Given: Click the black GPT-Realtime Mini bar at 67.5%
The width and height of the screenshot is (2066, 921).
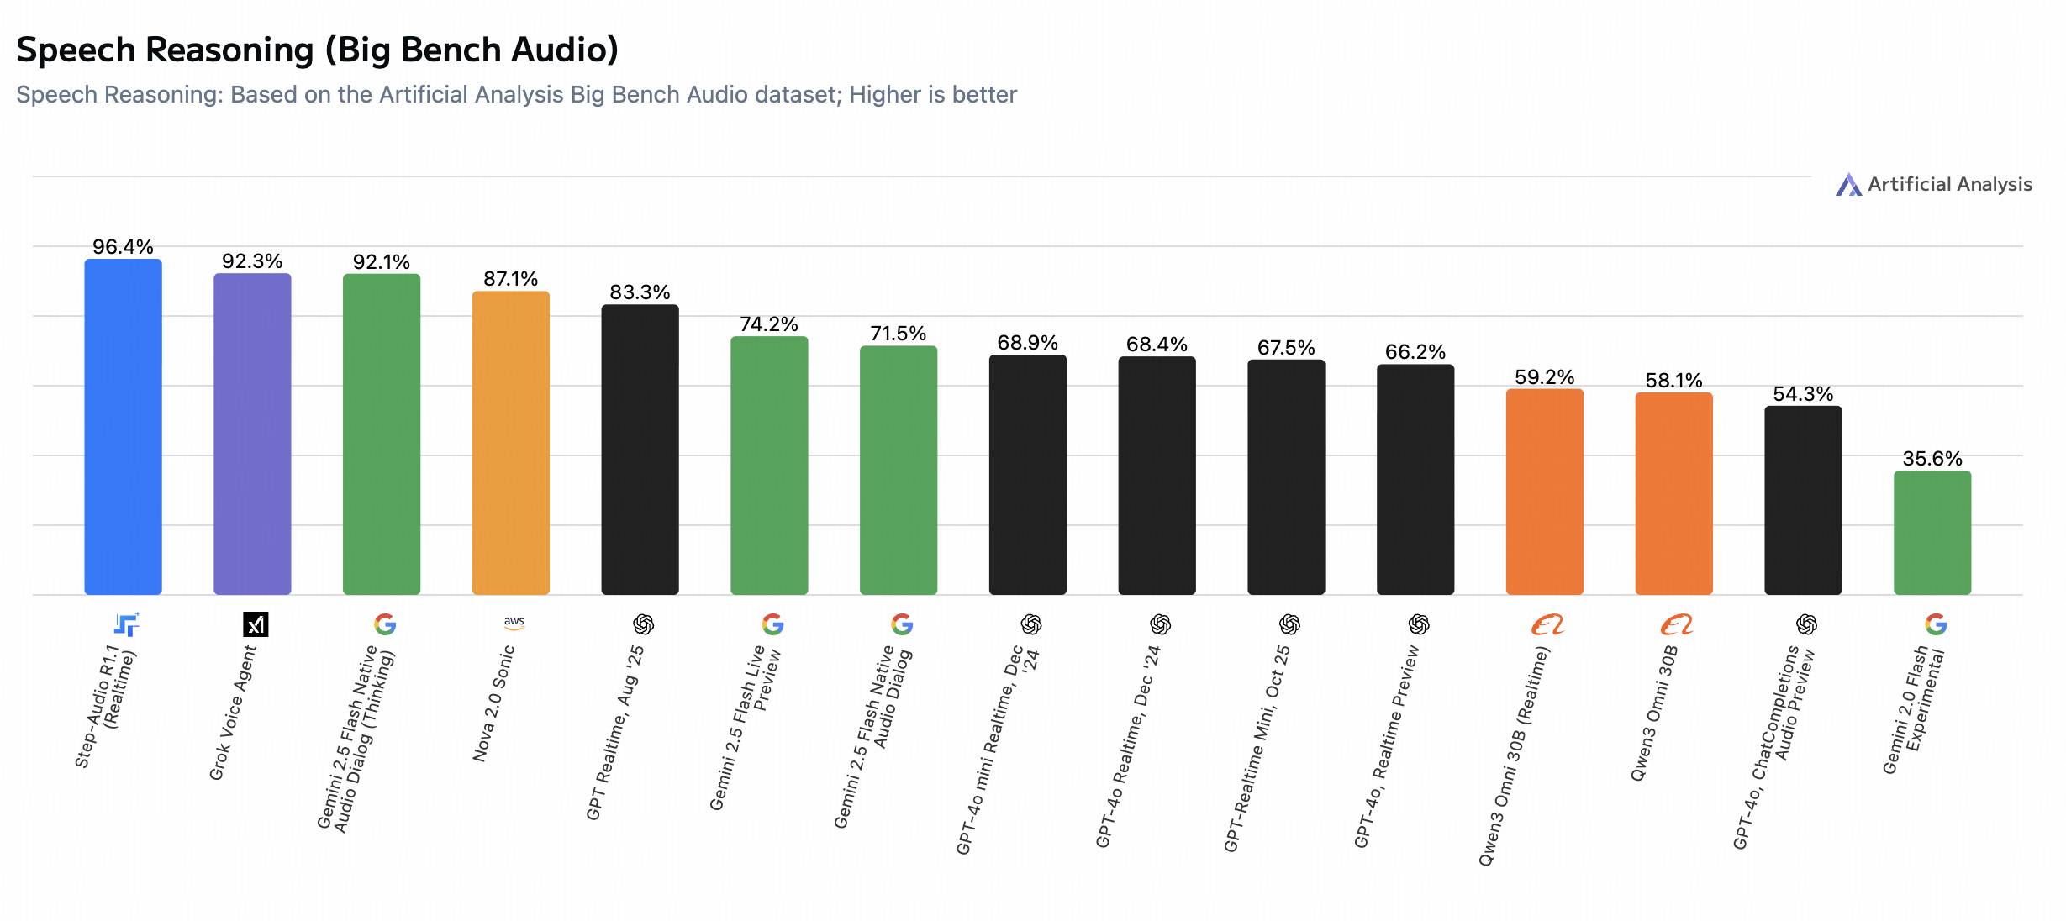Looking at the screenshot, I should click(x=1286, y=477).
